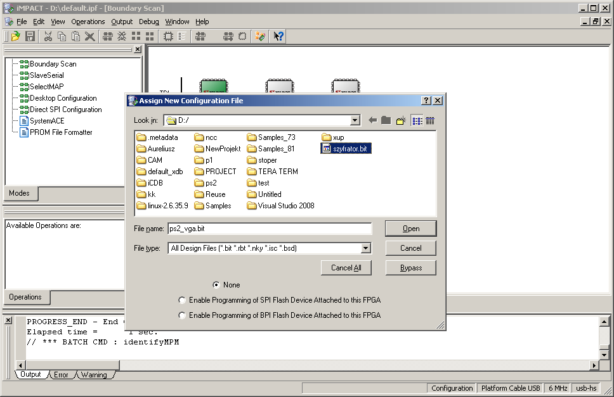Viewport: 614px width, 397px height.
Task: Click the Copy toolbar icon
Action: 62,36
